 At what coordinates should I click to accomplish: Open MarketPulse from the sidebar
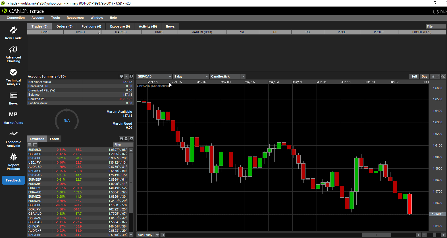click(13, 118)
